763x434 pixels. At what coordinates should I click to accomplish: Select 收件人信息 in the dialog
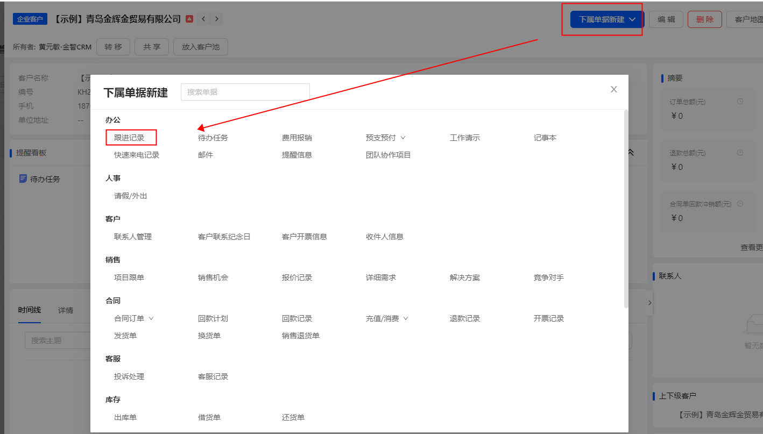(x=385, y=237)
